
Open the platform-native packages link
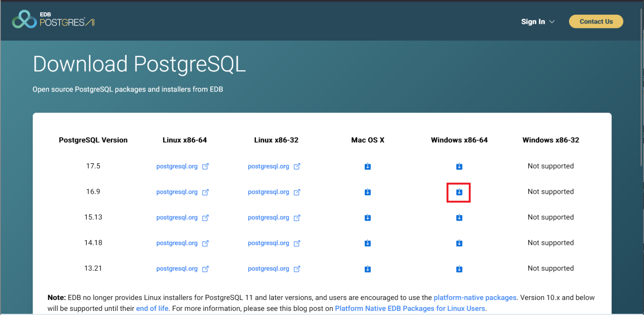pos(475,297)
